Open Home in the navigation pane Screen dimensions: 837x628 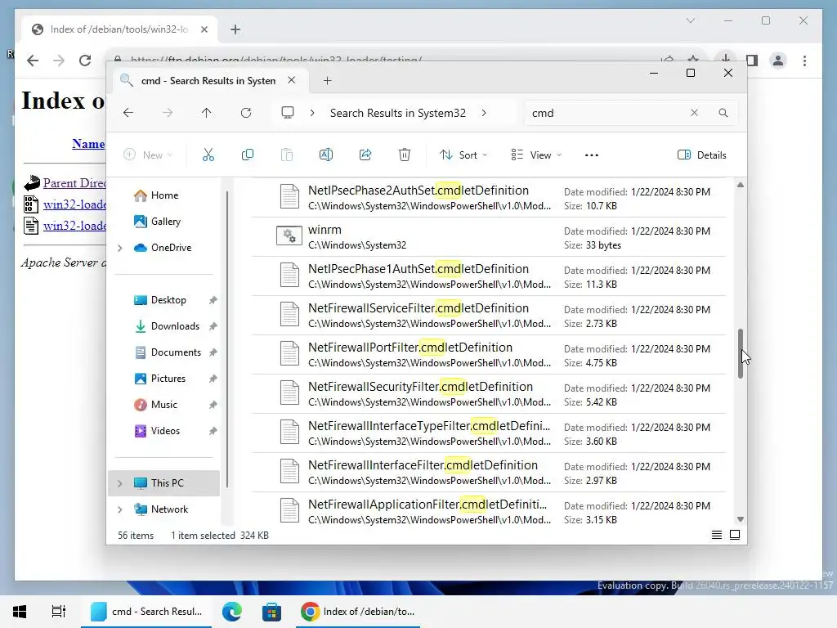(164, 195)
